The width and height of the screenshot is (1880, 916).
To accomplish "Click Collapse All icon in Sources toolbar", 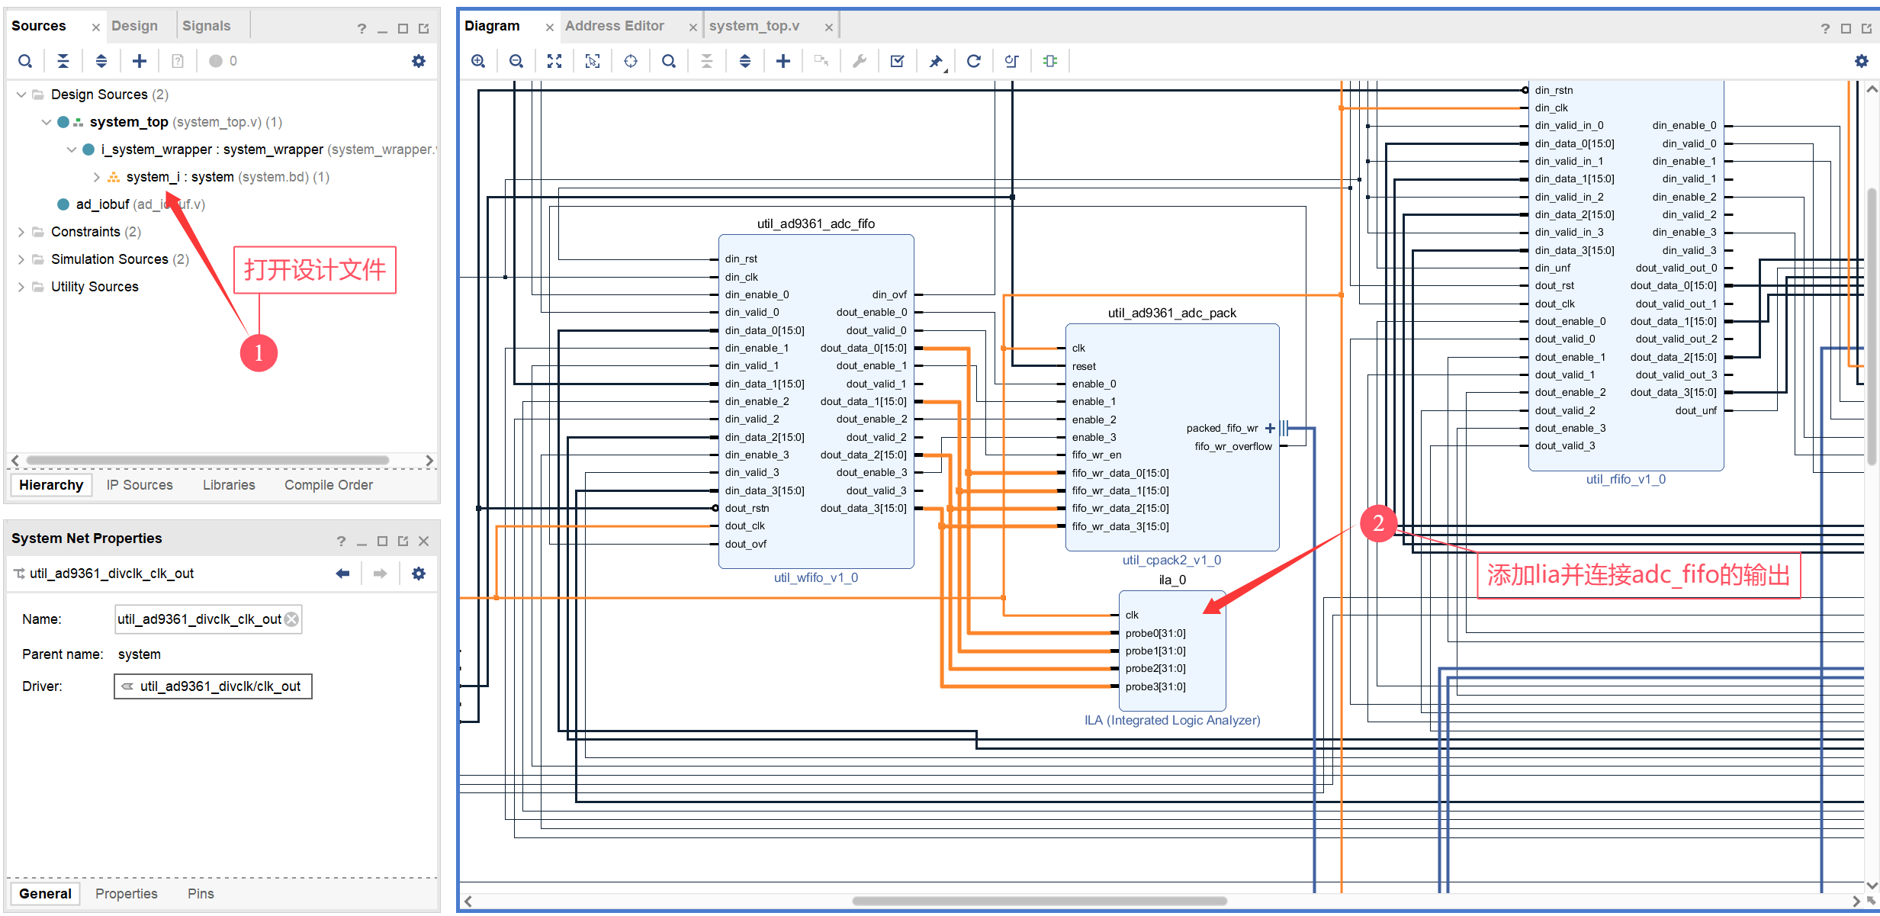I will click(x=63, y=61).
